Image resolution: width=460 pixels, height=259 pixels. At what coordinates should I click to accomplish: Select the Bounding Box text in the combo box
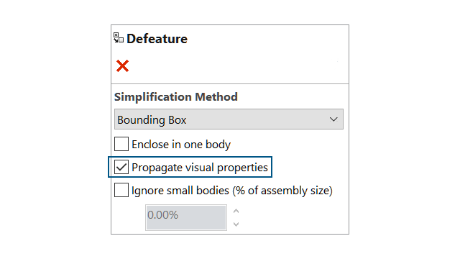coord(152,120)
